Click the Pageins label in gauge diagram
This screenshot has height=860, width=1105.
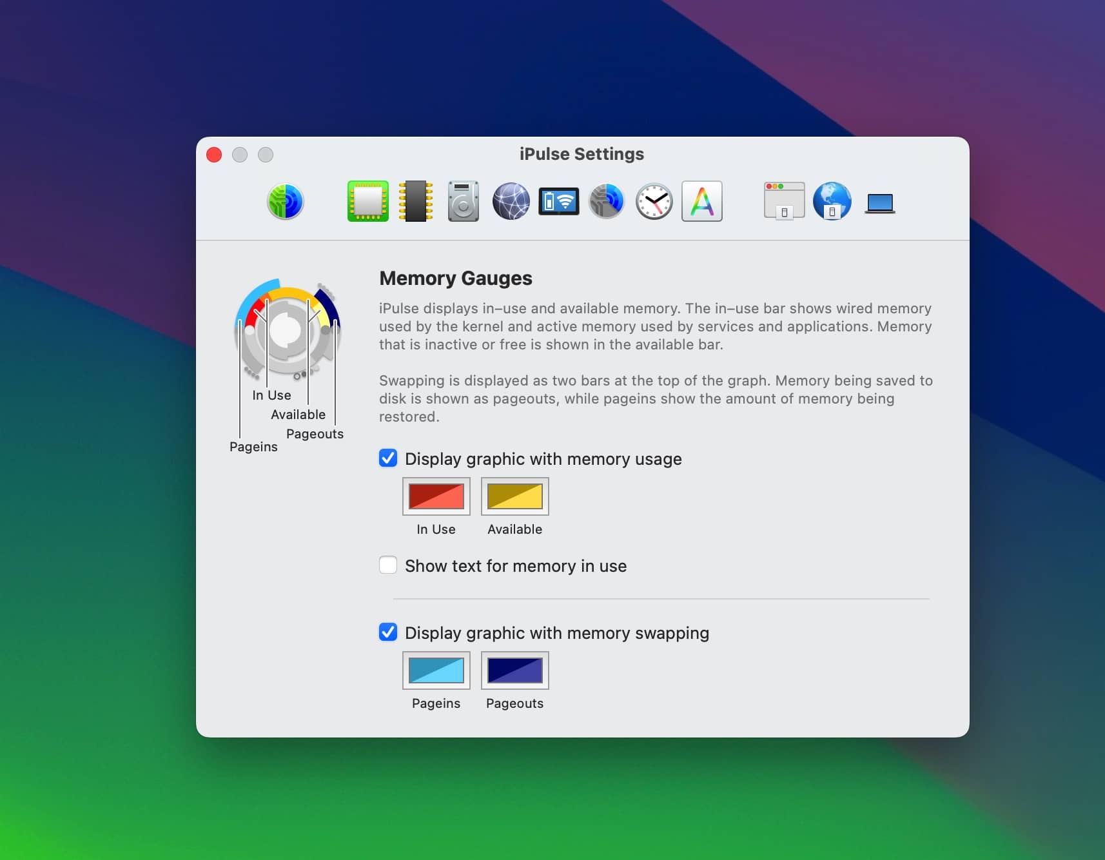[x=253, y=447]
